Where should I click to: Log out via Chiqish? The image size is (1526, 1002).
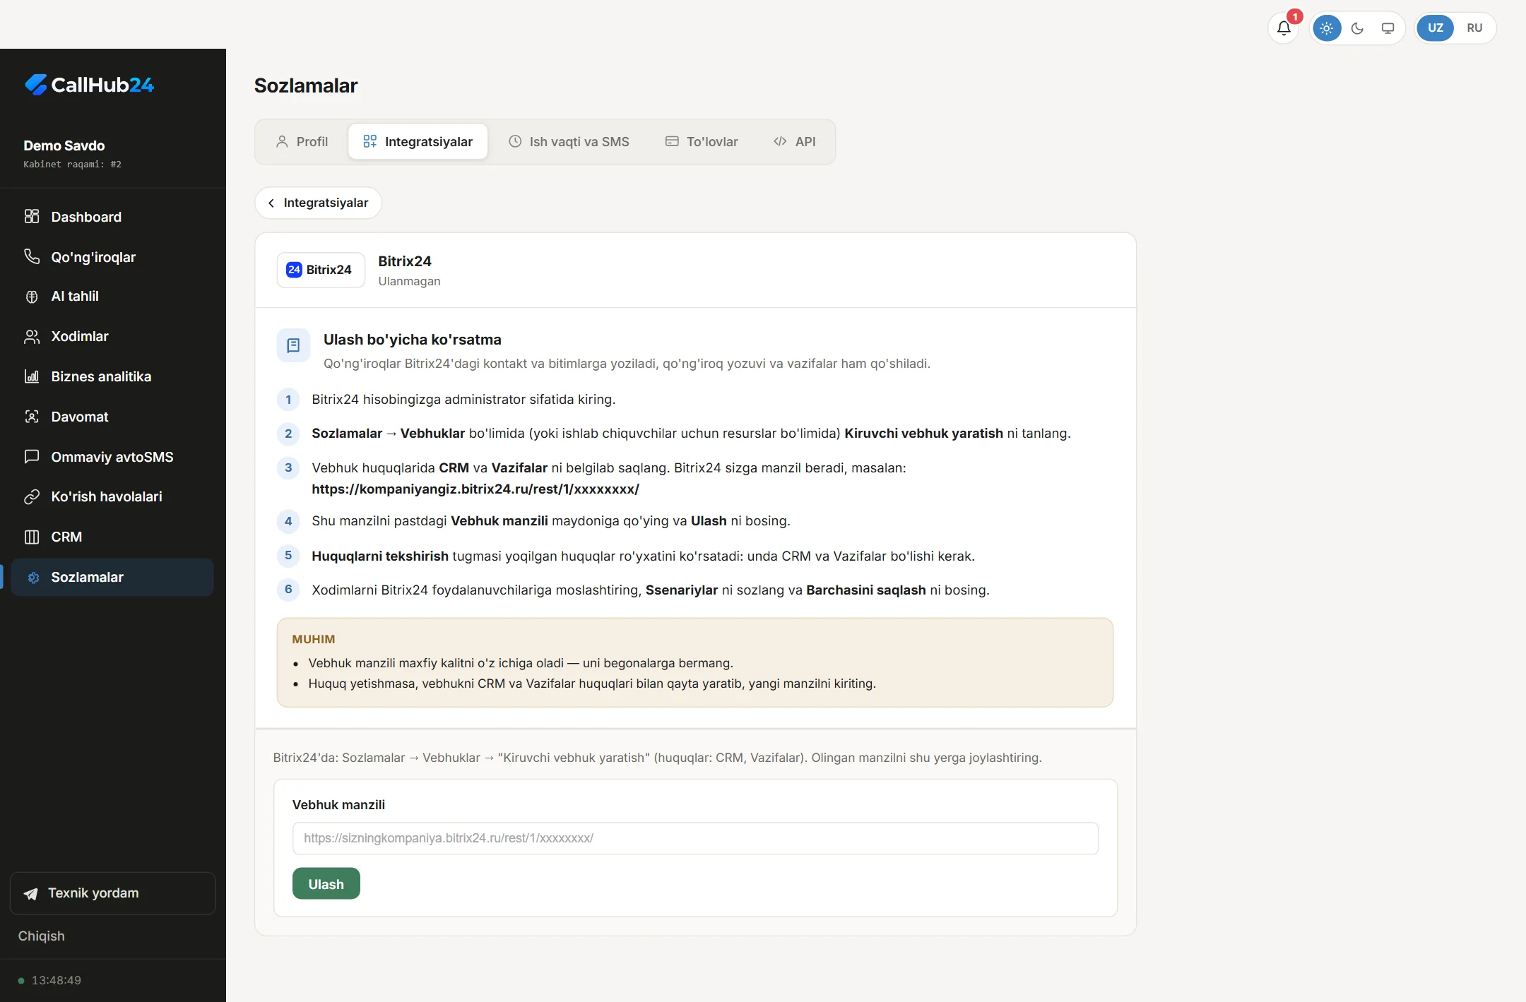(41, 936)
